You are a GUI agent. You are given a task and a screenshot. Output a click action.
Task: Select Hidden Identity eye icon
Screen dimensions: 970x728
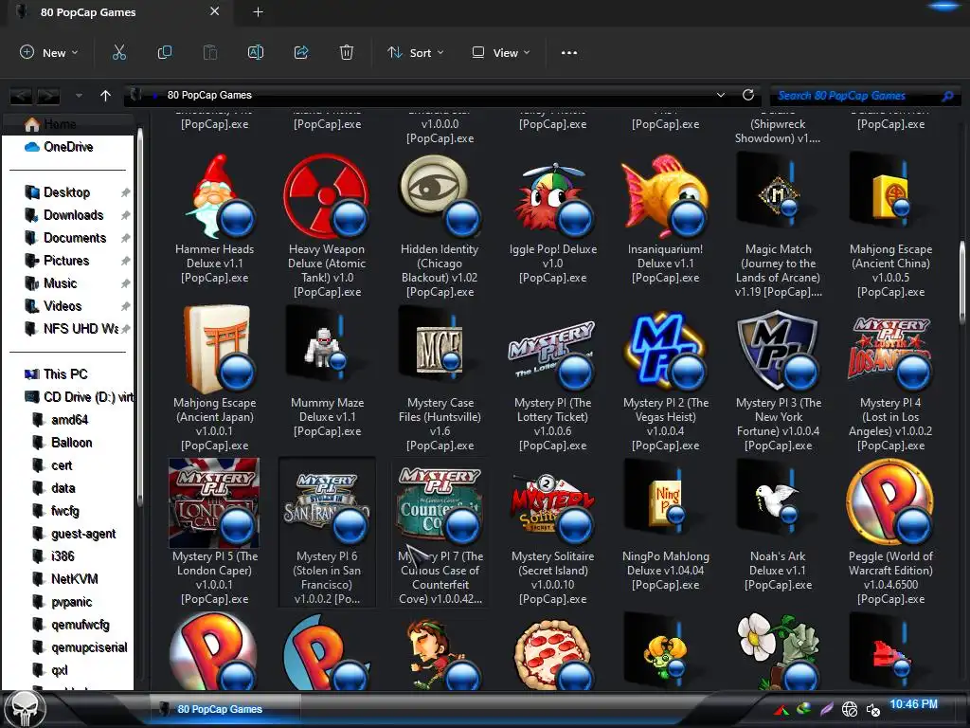click(x=440, y=195)
